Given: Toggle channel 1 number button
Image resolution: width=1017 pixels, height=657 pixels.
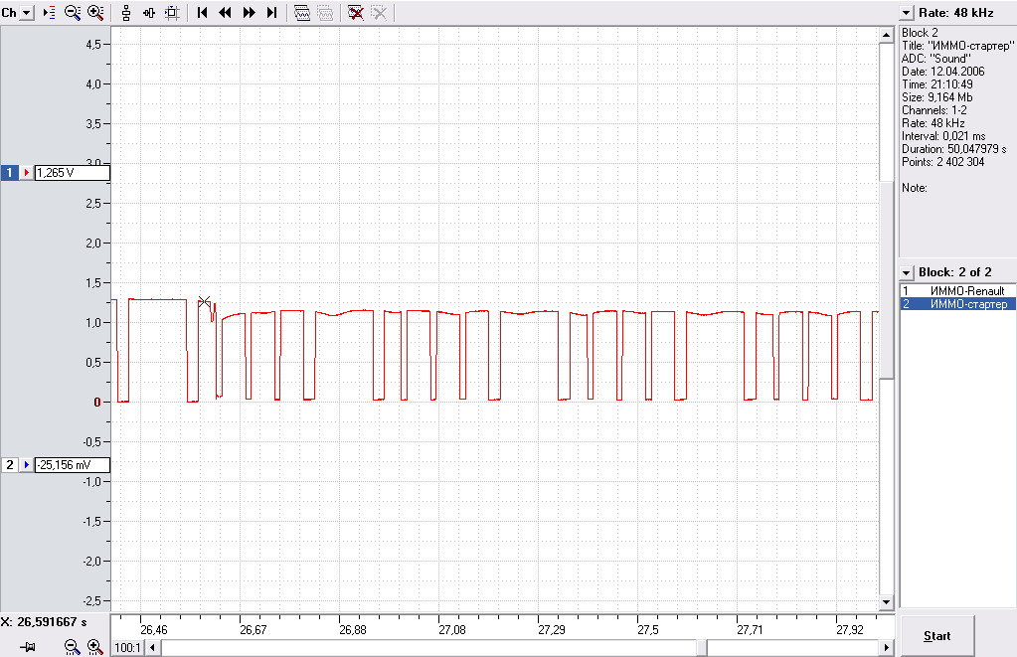Looking at the screenshot, I should coord(10,173).
